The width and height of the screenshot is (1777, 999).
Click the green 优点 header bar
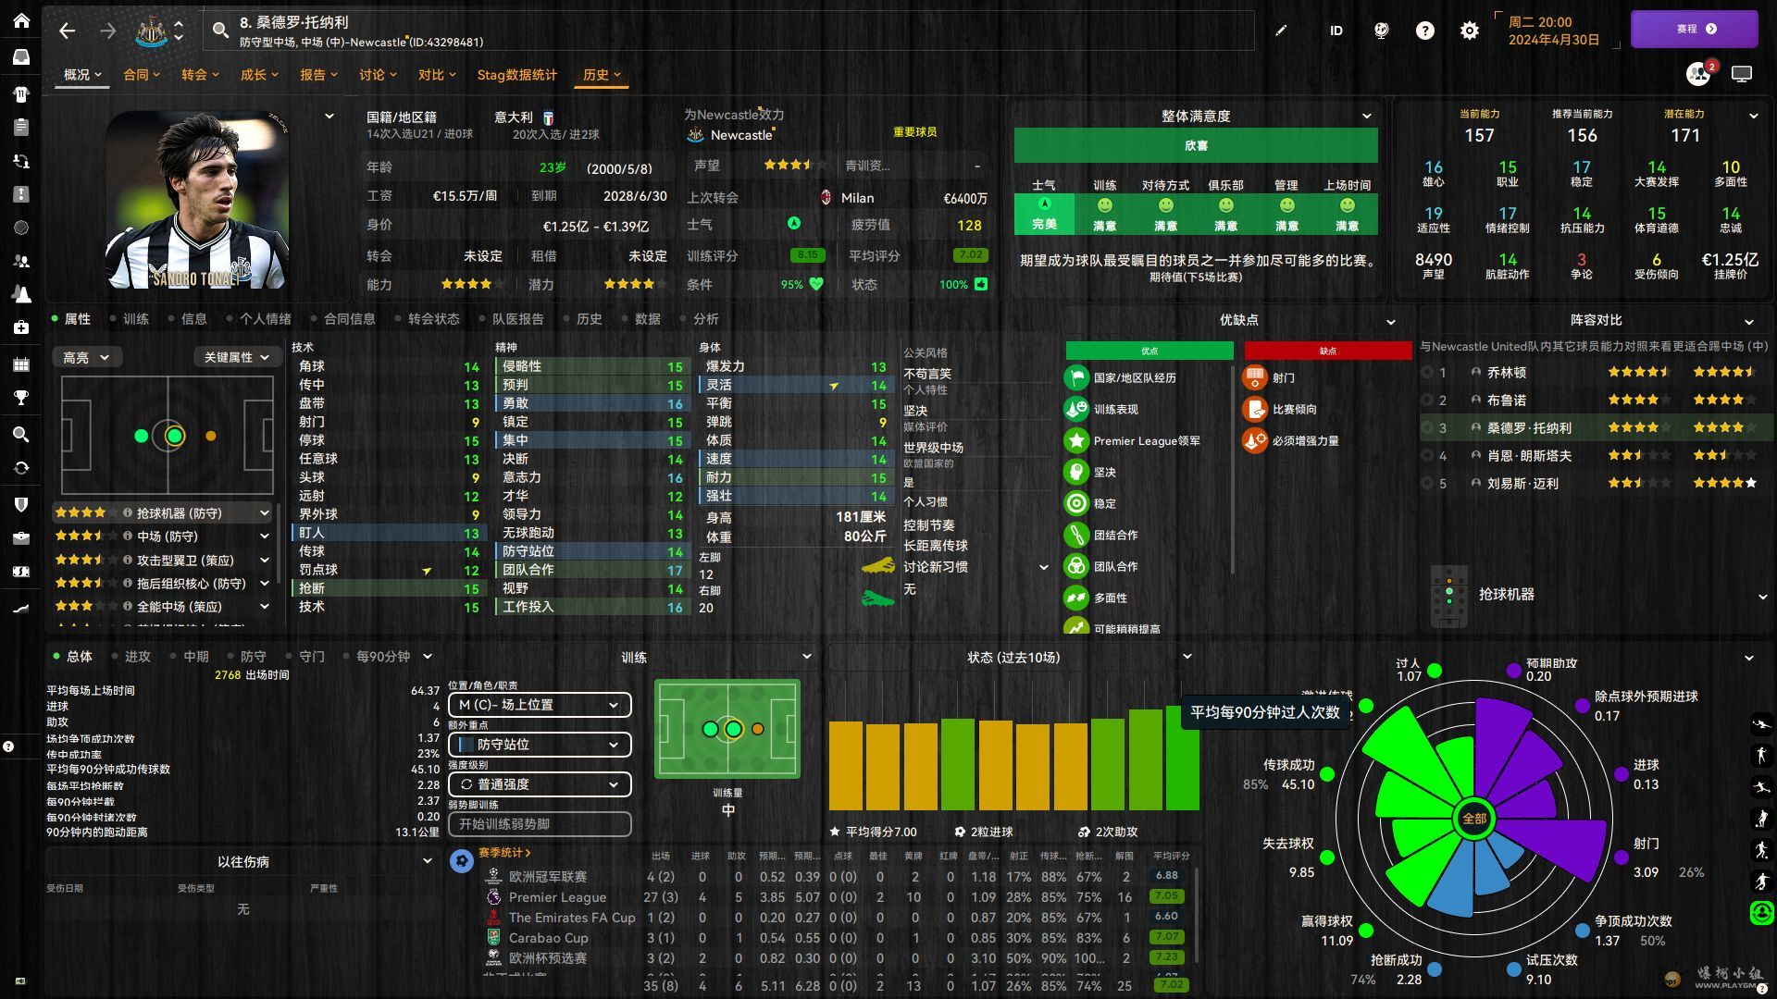[1149, 351]
